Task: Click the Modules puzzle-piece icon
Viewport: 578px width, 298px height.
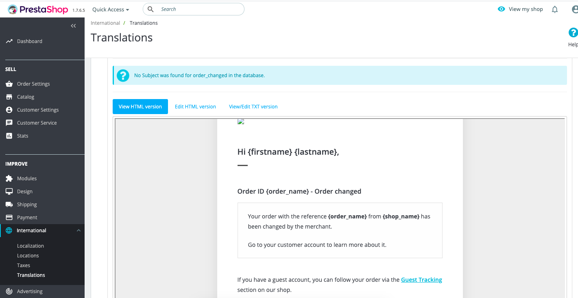Action: click(9, 178)
